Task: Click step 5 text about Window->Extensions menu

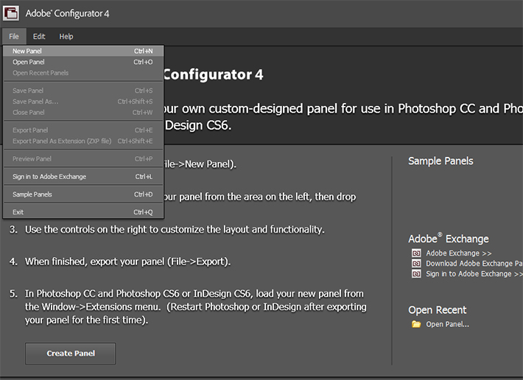Action: (x=196, y=306)
